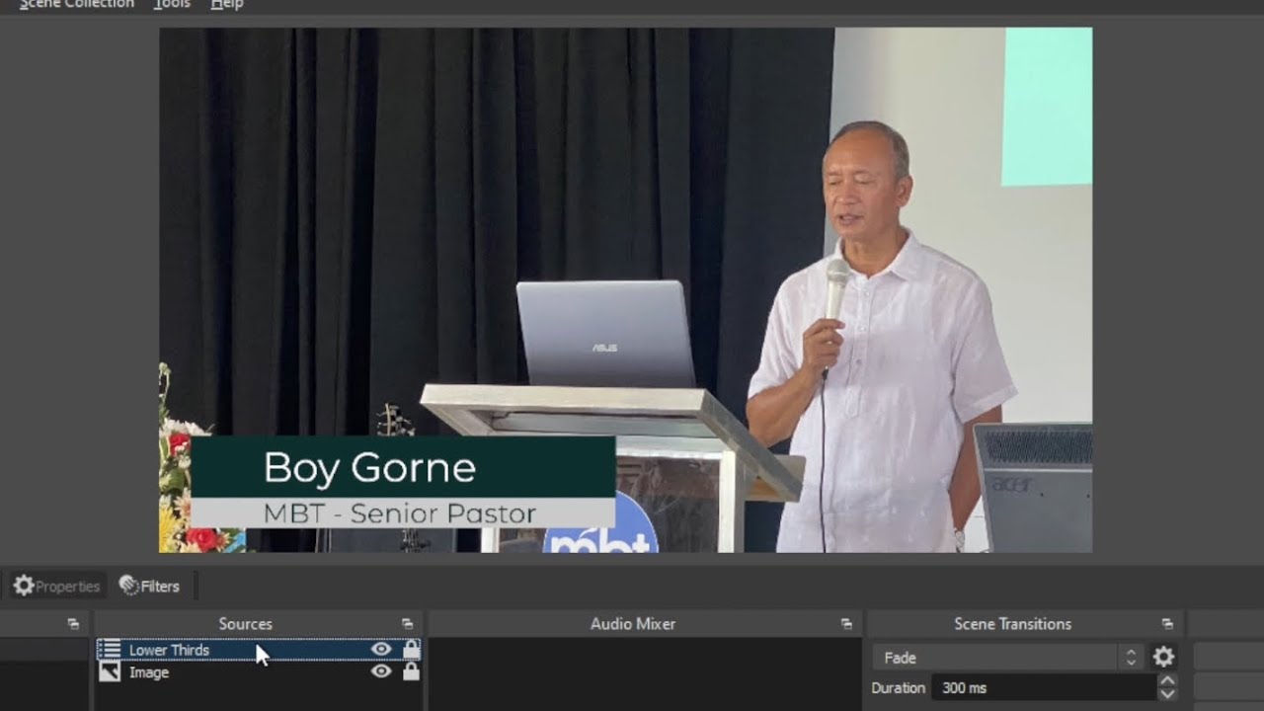The width and height of the screenshot is (1264, 711).
Task: Unlock the Lower Thirds source
Action: pos(411,650)
